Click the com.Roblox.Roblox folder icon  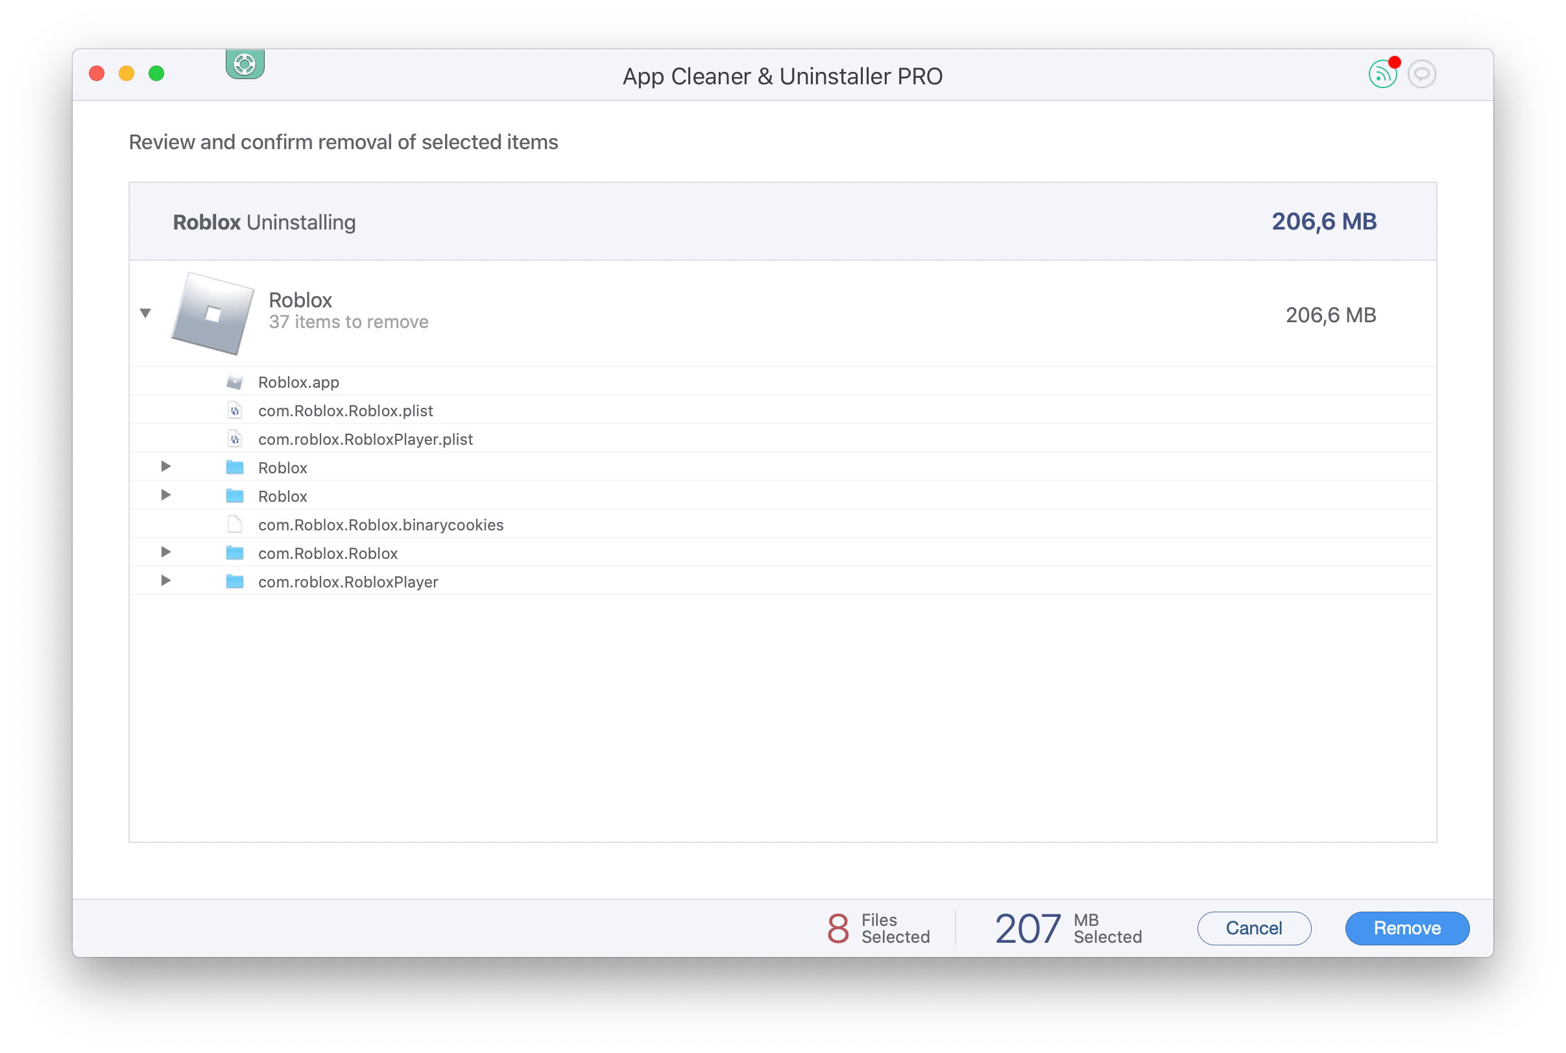(234, 552)
